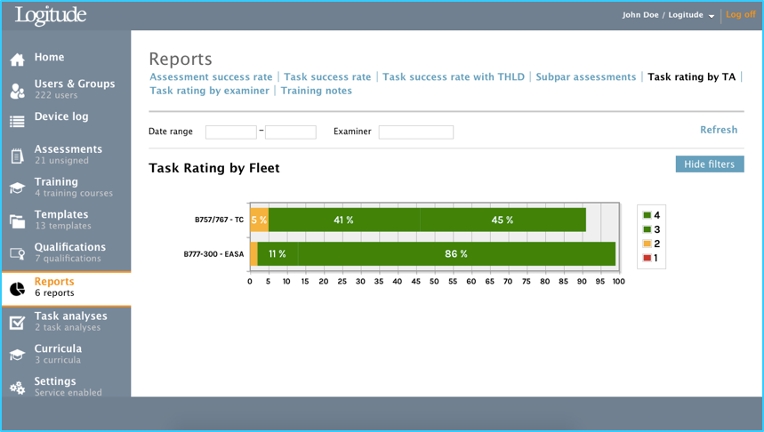The width and height of the screenshot is (764, 432).
Task: Click the Reports page heading
Action: tap(181, 59)
